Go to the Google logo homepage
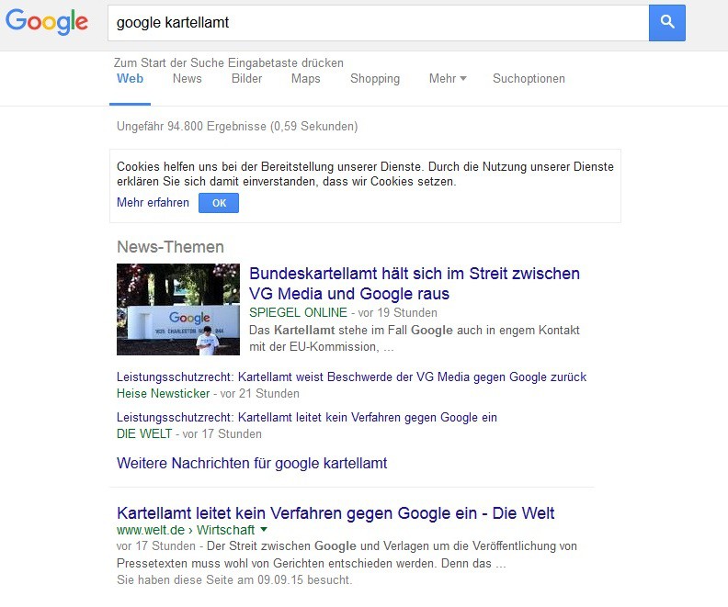The image size is (728, 607). coord(47,21)
